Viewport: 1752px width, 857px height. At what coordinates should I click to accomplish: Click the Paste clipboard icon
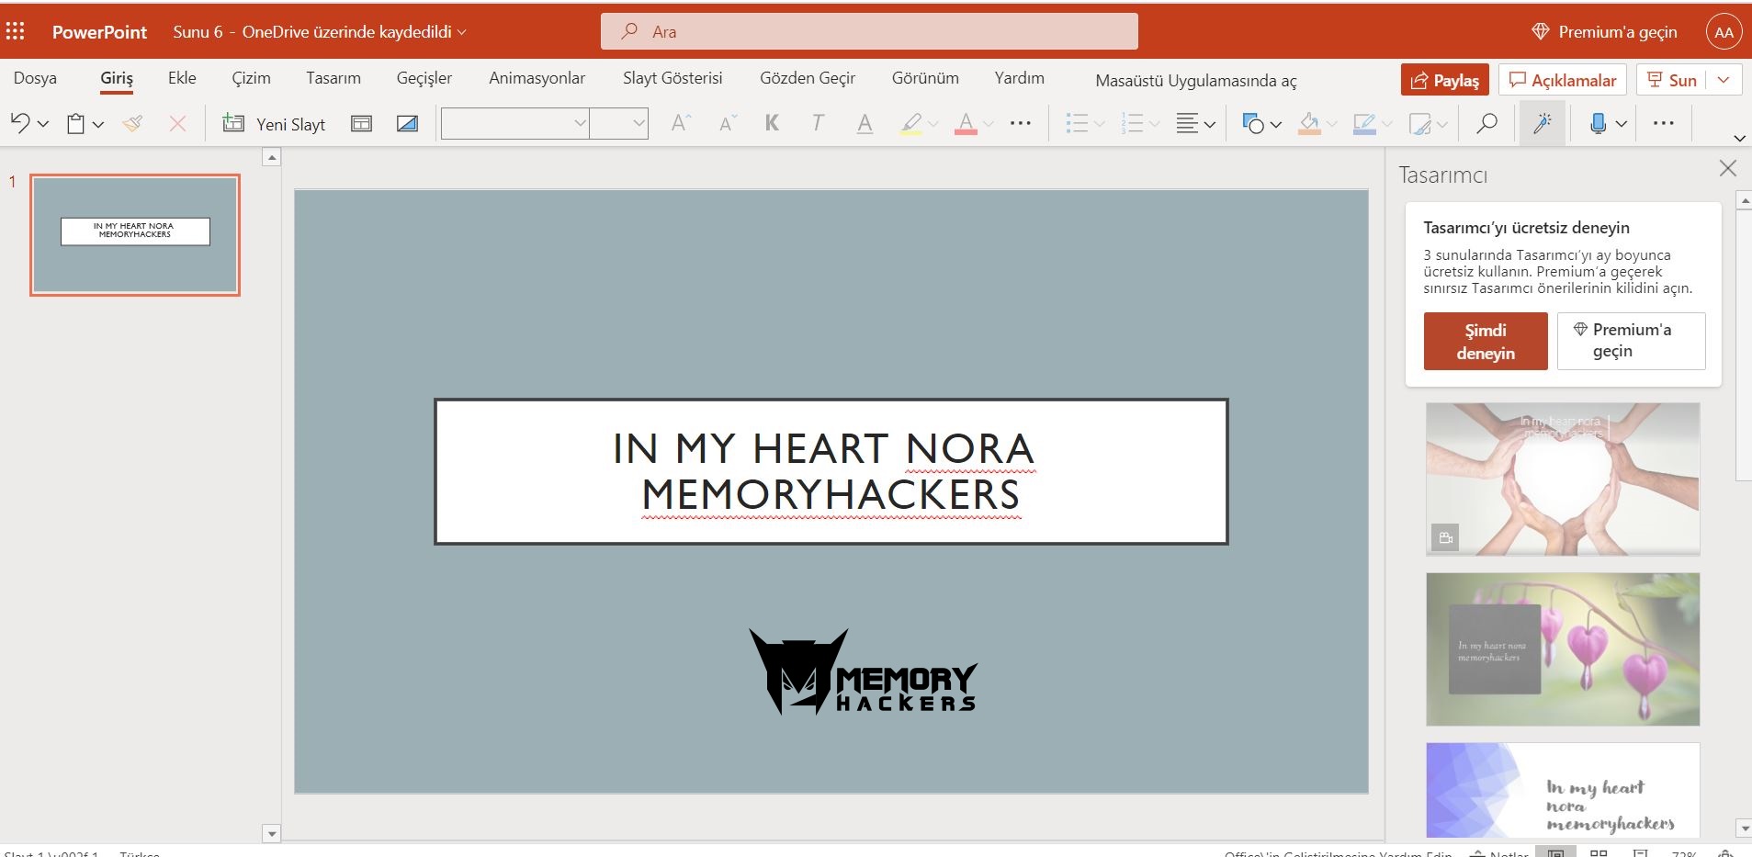76,123
